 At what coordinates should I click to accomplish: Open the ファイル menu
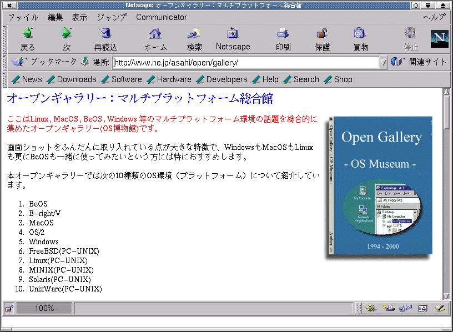(23, 17)
